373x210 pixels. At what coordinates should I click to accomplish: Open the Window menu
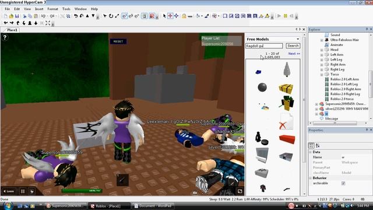[80, 9]
